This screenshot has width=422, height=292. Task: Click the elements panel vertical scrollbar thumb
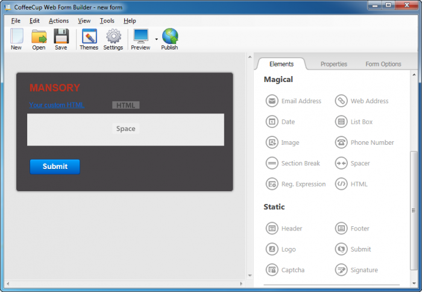click(x=414, y=211)
